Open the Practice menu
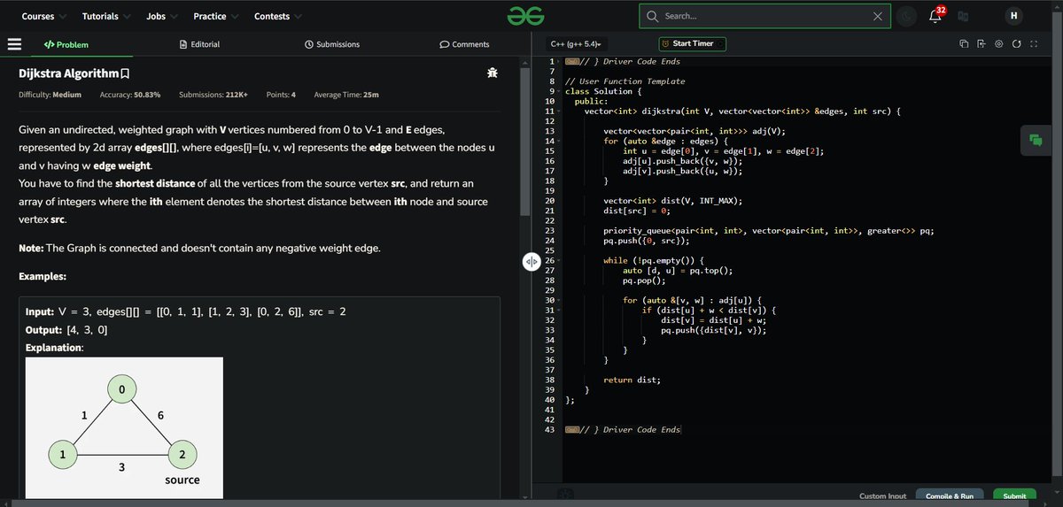The width and height of the screenshot is (1063, 507). pyautogui.click(x=216, y=16)
